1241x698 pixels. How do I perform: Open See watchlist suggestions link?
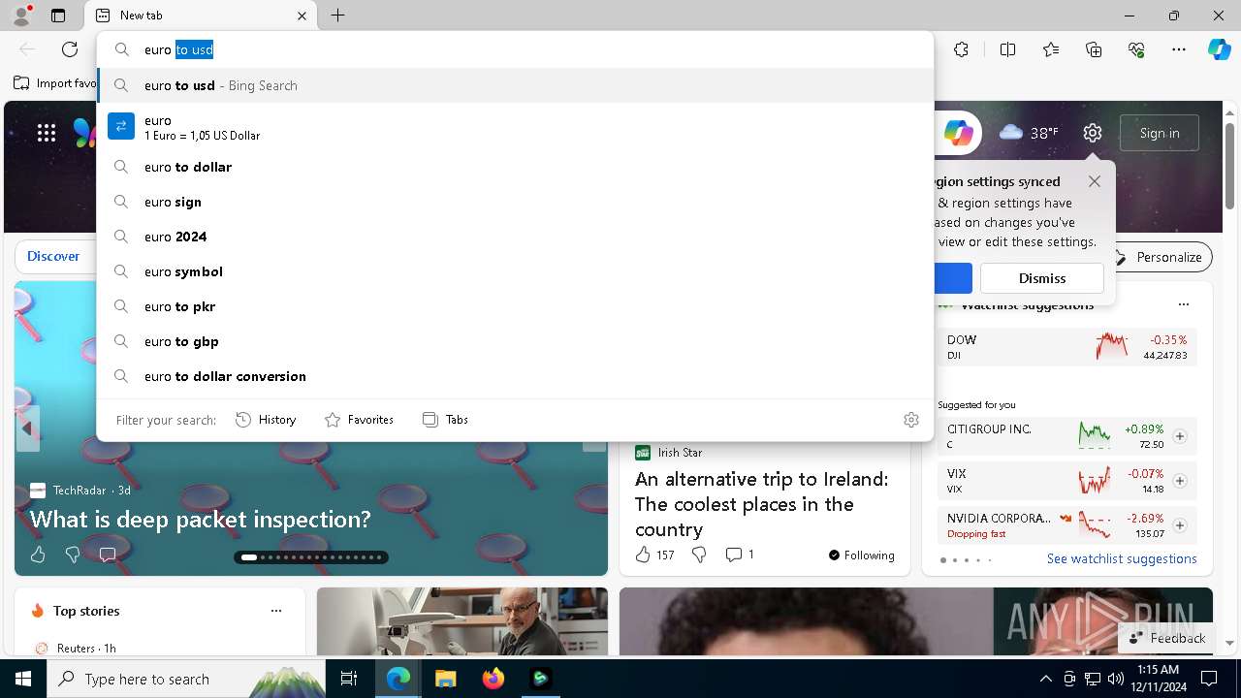pyautogui.click(x=1122, y=558)
